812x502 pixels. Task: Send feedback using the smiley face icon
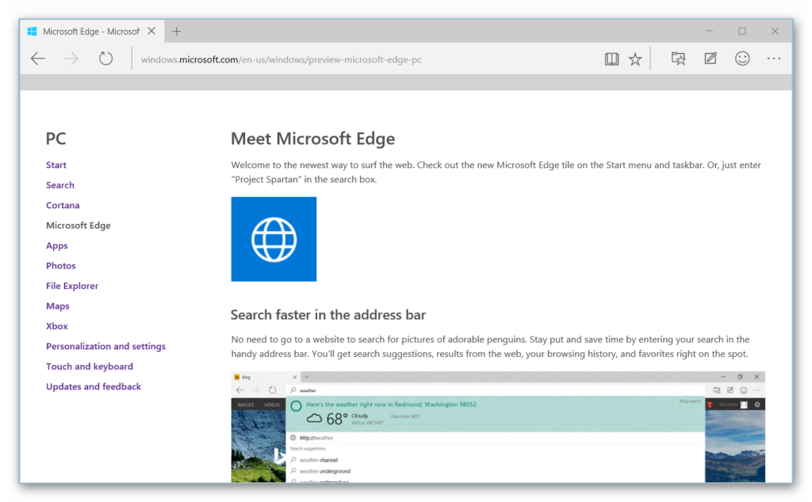click(x=742, y=59)
